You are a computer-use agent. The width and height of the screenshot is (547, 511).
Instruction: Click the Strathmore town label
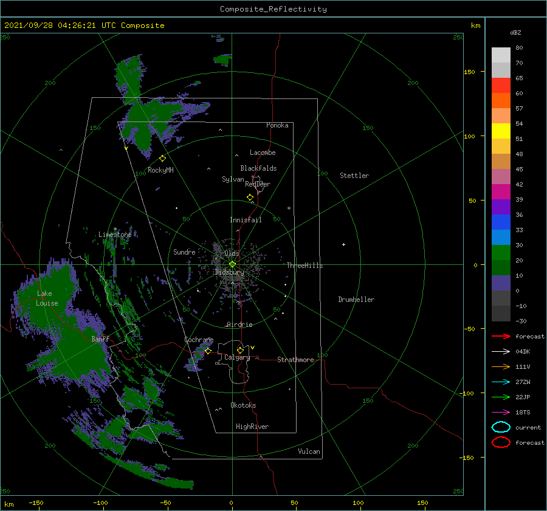(x=295, y=360)
